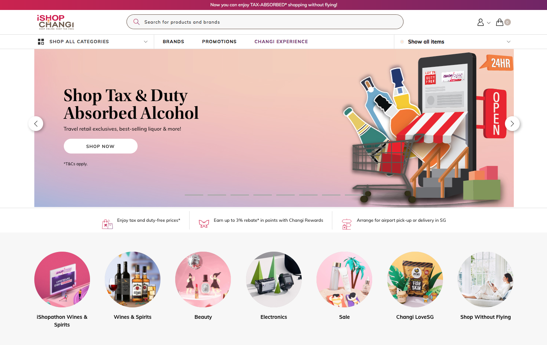Image resolution: width=547 pixels, height=345 pixels.
Task: Go to previous banner slide arrow
Action: coord(36,124)
